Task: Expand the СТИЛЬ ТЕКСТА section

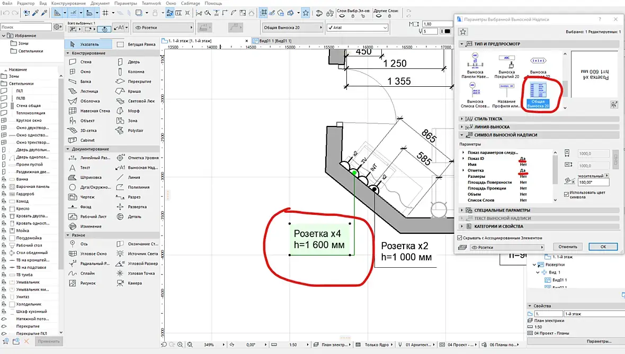Action: tap(488, 119)
